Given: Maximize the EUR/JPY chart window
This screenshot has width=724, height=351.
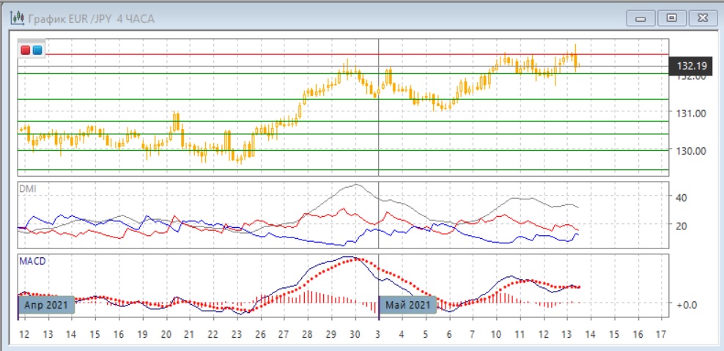Looking at the screenshot, I should [670, 18].
